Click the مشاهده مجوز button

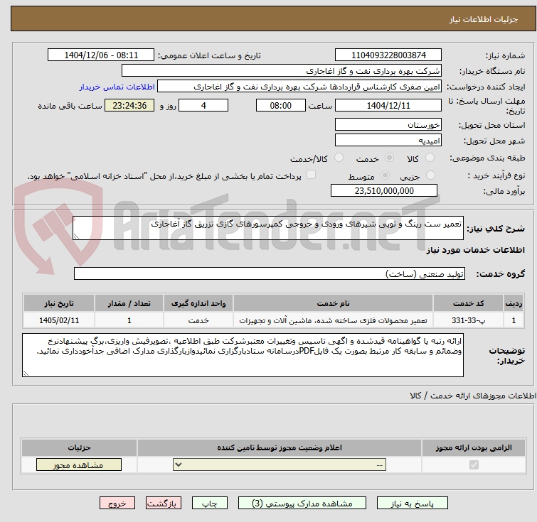point(79,465)
